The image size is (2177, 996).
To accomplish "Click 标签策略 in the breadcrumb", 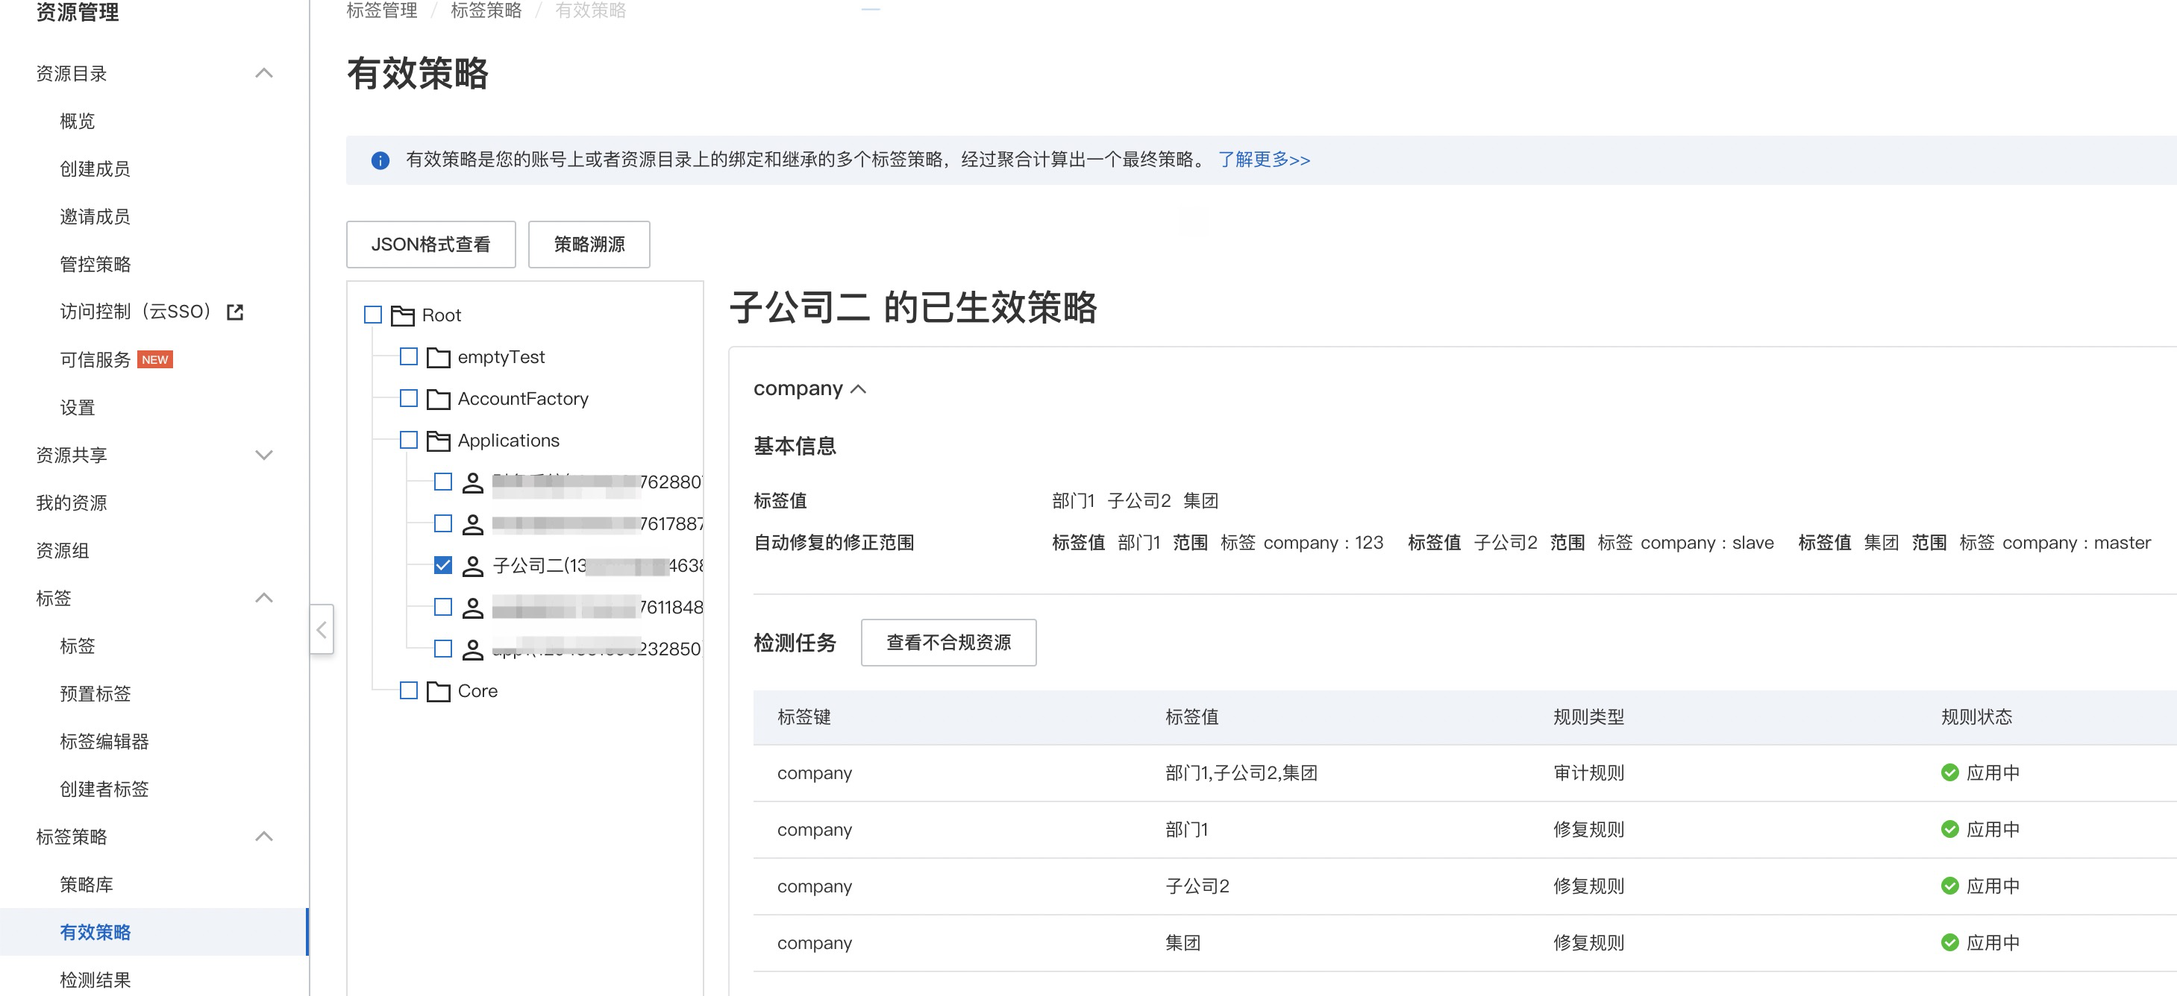I will click(x=486, y=11).
